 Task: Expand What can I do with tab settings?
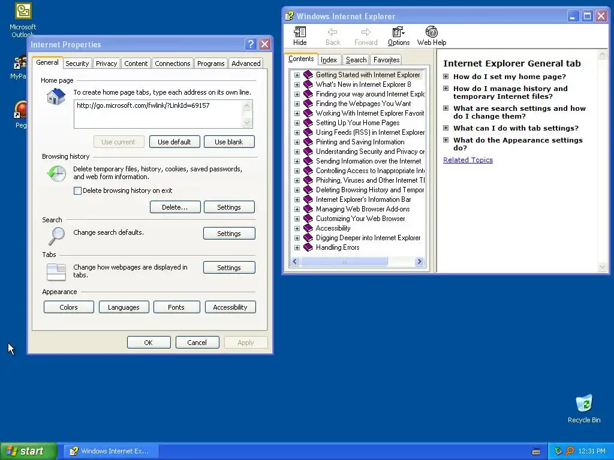coord(446,128)
